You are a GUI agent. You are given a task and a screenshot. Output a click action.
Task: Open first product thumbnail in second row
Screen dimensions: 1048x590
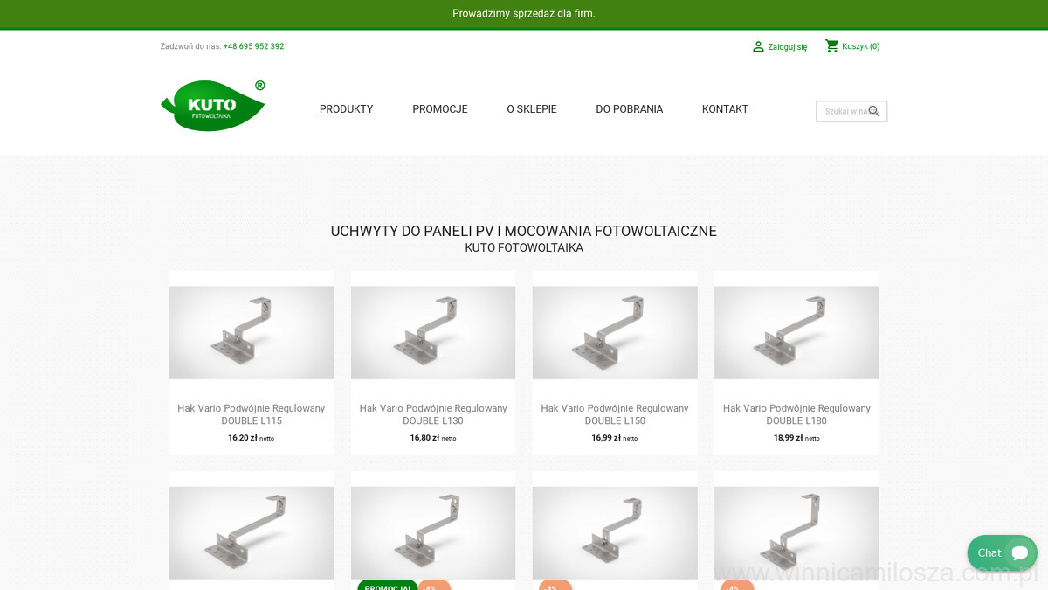pos(252,532)
